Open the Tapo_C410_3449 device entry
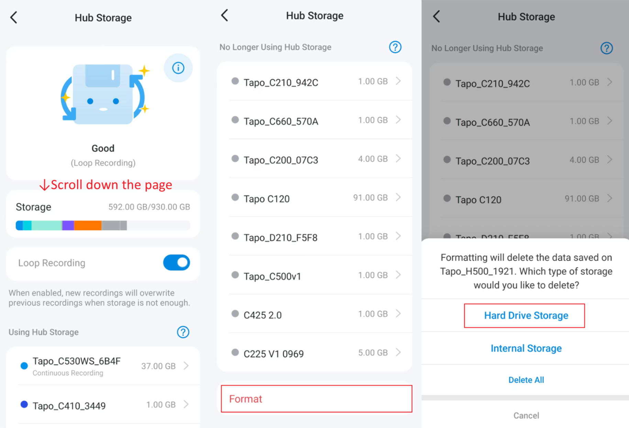Image resolution: width=629 pixels, height=428 pixels. click(x=103, y=405)
